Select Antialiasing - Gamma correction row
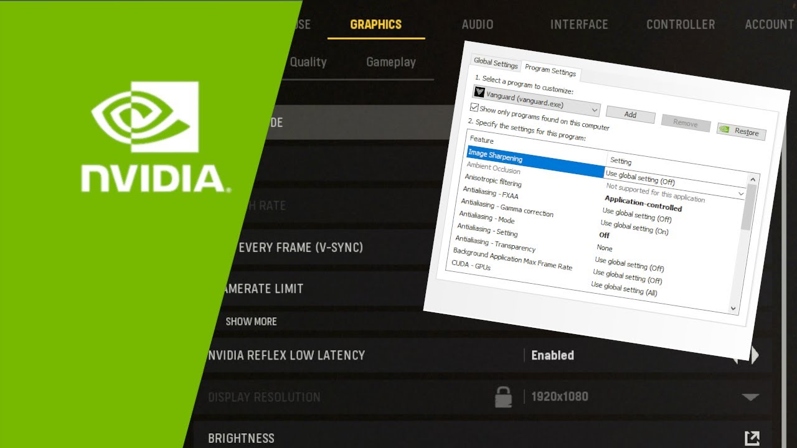Viewport: 797px width, 448px height. pos(507,207)
